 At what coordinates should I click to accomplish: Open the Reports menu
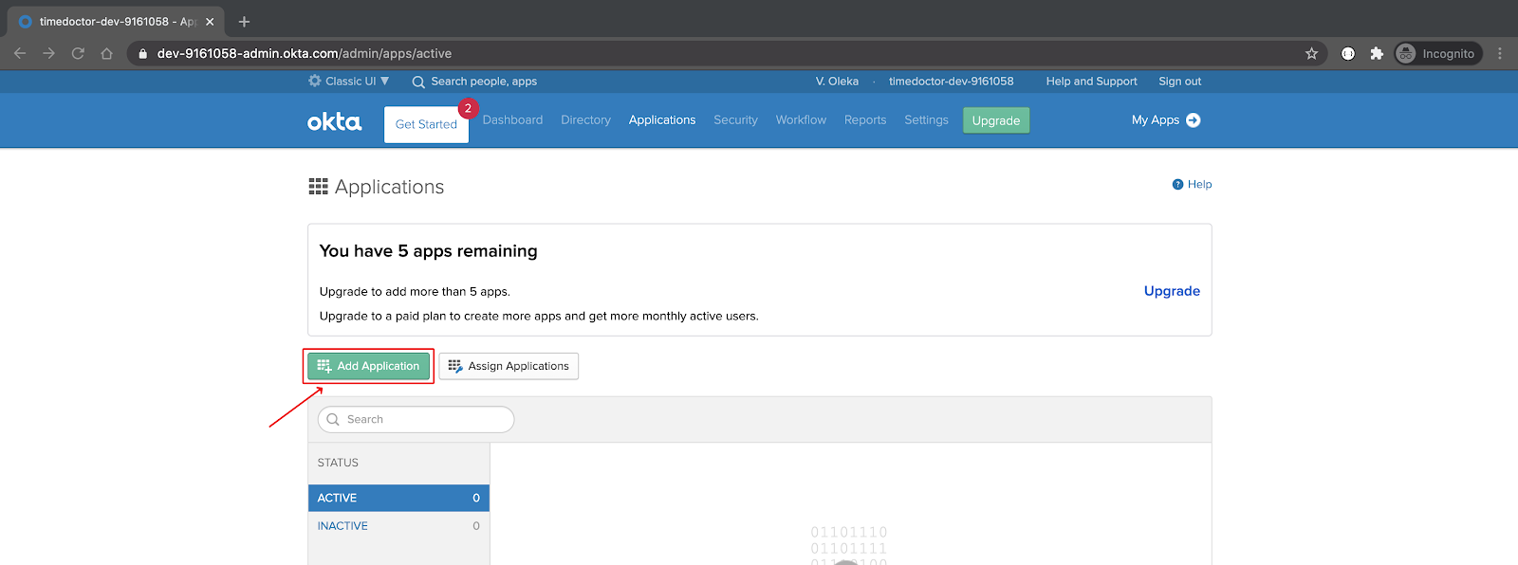(x=865, y=120)
